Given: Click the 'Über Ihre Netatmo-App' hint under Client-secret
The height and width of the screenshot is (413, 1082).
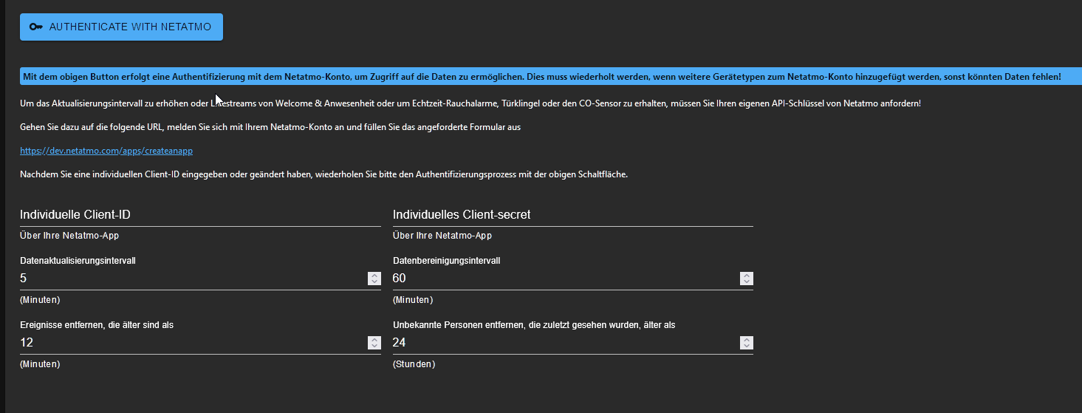Looking at the screenshot, I should [442, 236].
